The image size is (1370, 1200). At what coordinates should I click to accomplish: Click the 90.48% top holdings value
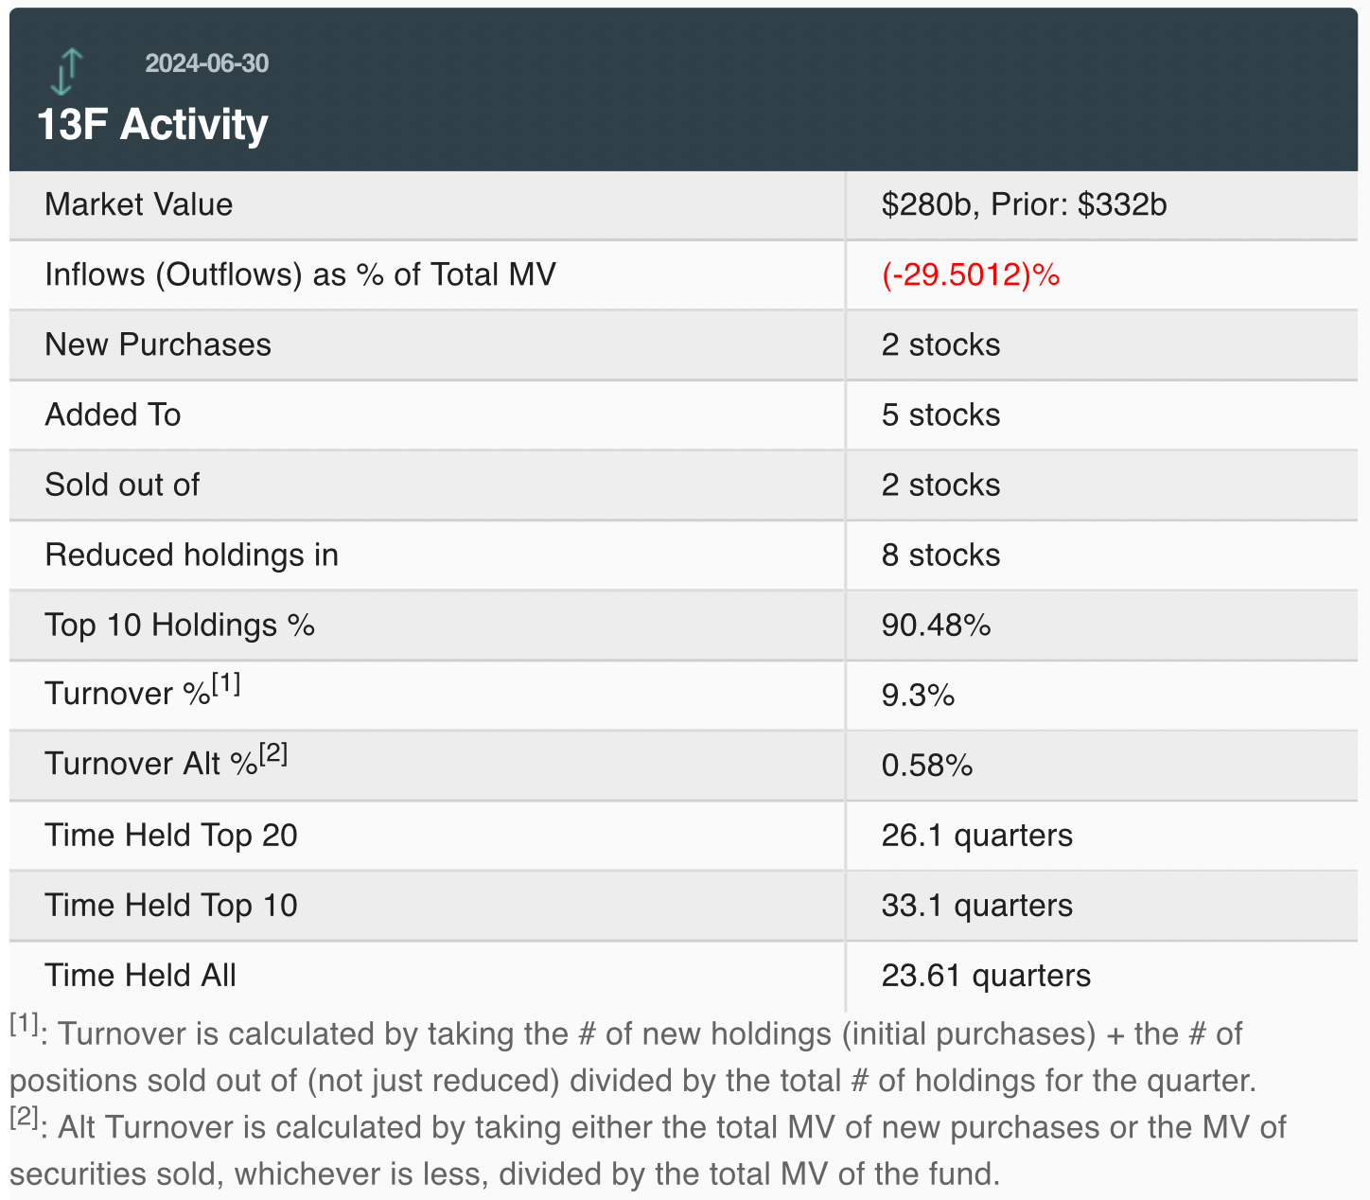pos(936,625)
